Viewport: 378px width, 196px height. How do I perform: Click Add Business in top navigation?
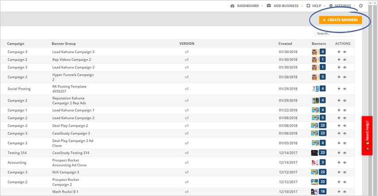pos(283,6)
